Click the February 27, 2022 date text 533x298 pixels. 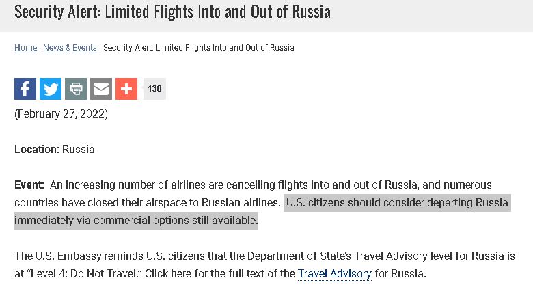tap(61, 113)
